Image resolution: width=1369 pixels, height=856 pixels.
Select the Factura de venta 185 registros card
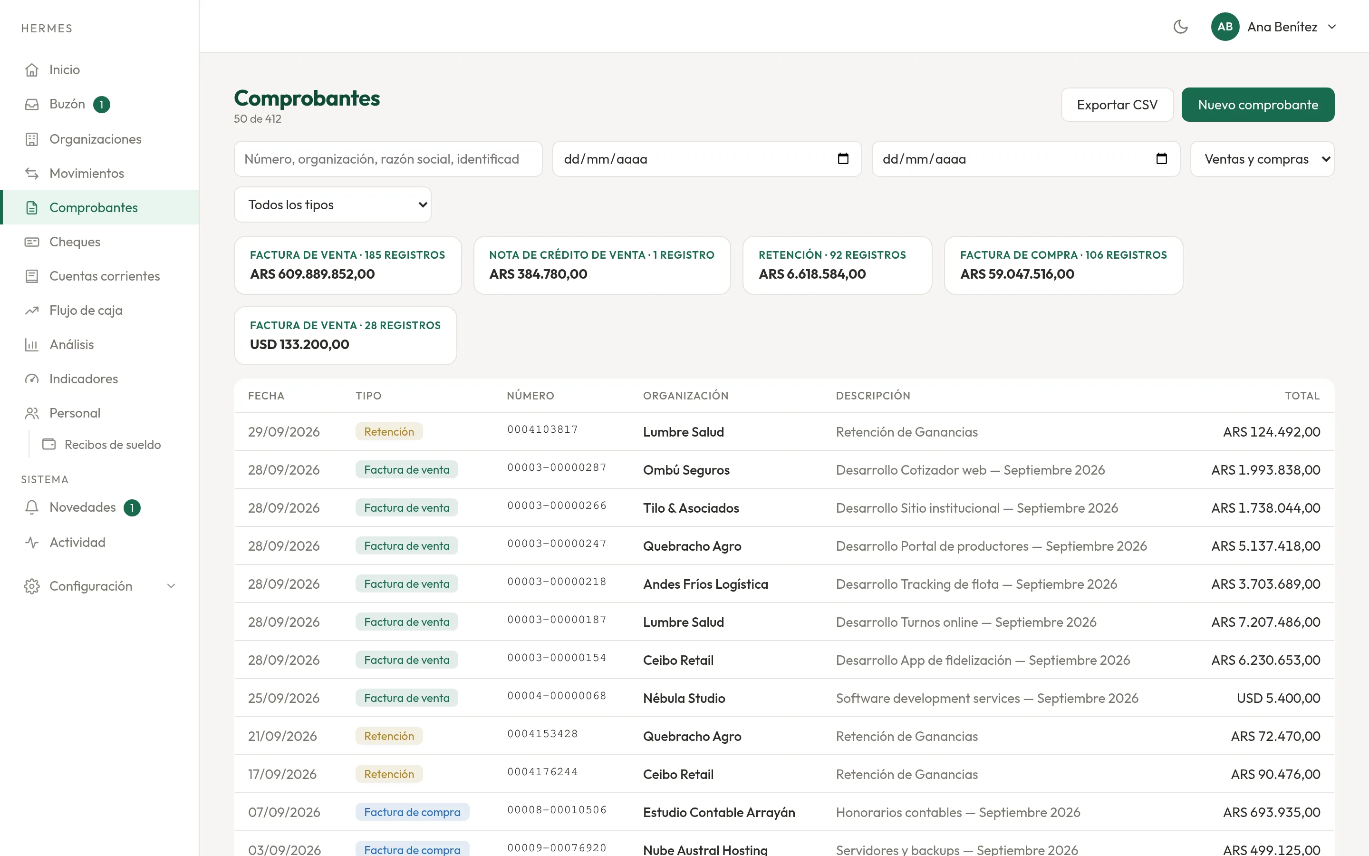348,265
